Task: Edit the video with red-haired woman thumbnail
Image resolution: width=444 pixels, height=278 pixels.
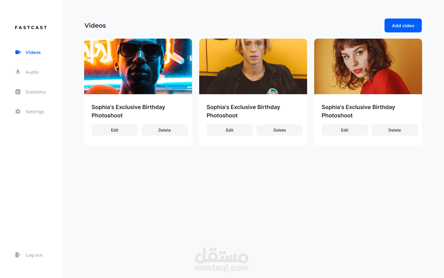Action: coord(345,130)
